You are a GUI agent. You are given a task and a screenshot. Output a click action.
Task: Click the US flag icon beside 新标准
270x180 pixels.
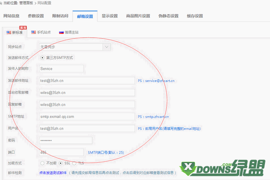click(x=9, y=32)
